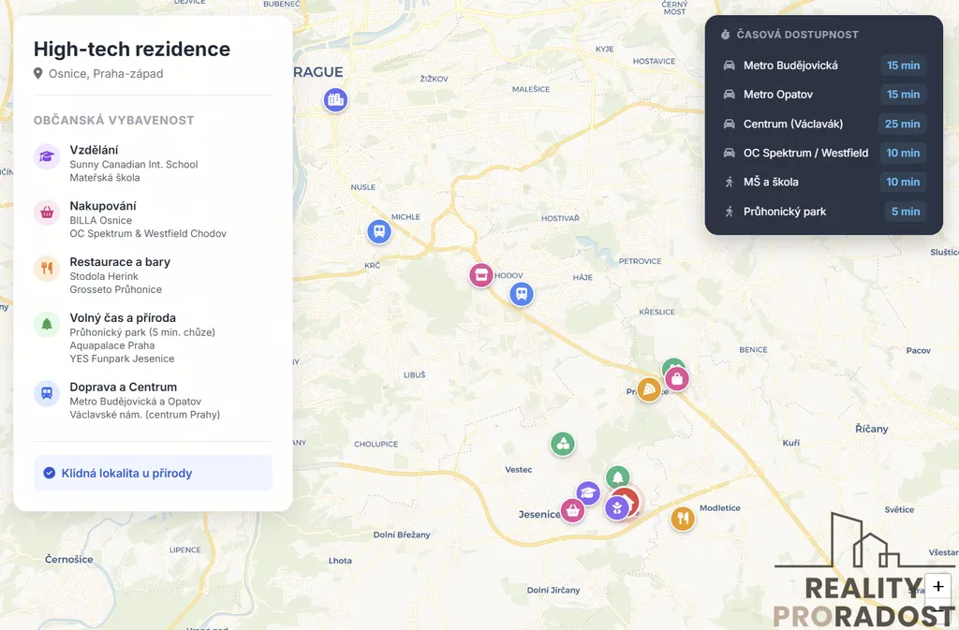Click Sunny Canadian Int. School text

(134, 165)
